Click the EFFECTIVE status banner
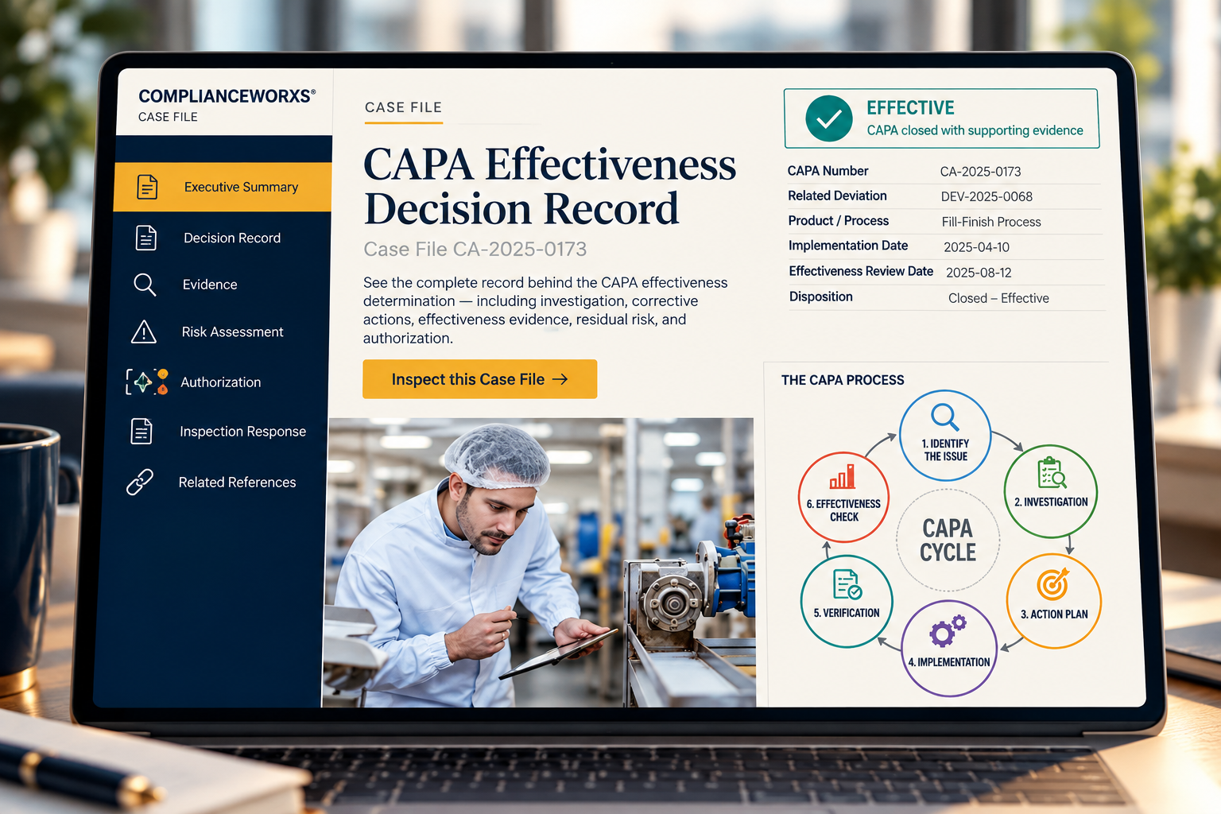Screen dimensions: 1221x814 (x=941, y=118)
